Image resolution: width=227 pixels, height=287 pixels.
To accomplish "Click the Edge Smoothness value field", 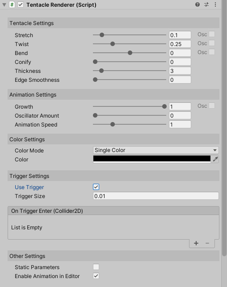I will tap(180, 80).
